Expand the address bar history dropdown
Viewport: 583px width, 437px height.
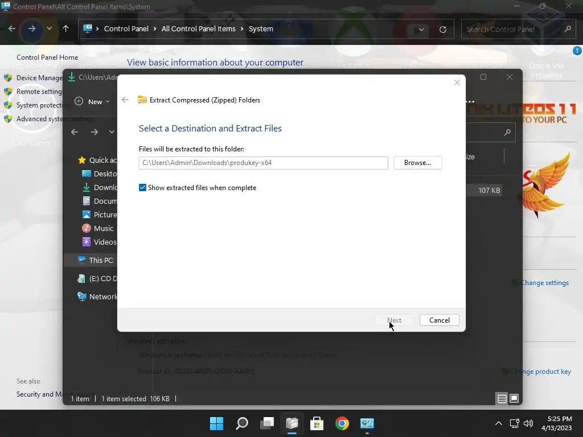point(421,30)
